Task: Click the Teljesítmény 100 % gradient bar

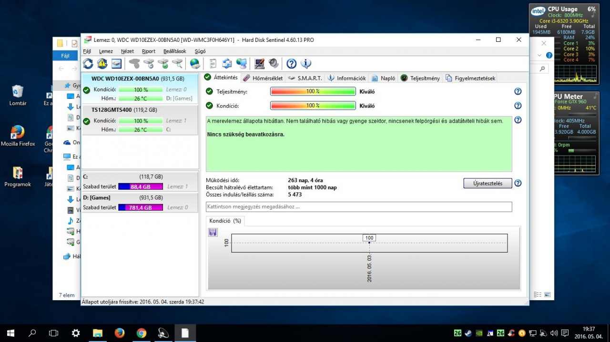Action: point(313,91)
